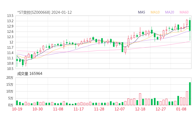
Task: Click the 10.5 price axis label
Action: (x=10, y=69)
